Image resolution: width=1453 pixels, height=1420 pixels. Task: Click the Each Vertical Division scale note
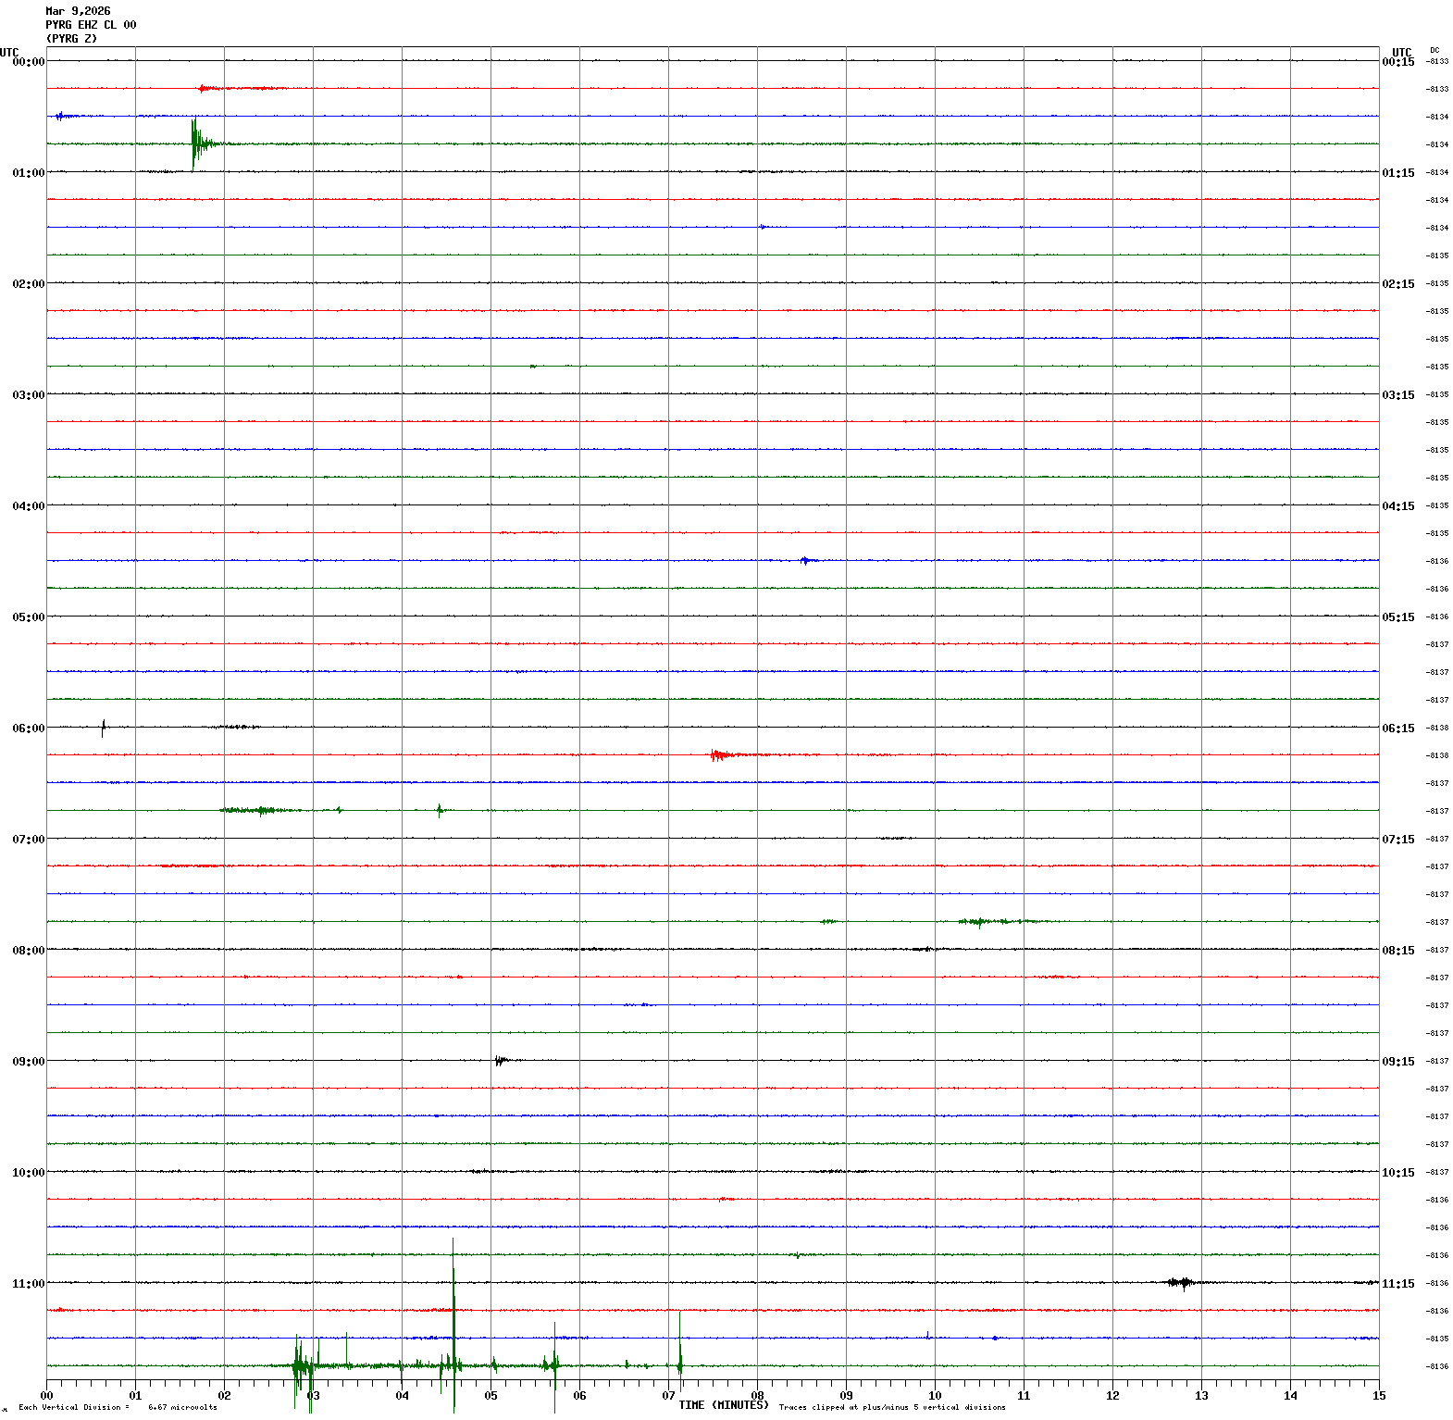(x=118, y=1408)
